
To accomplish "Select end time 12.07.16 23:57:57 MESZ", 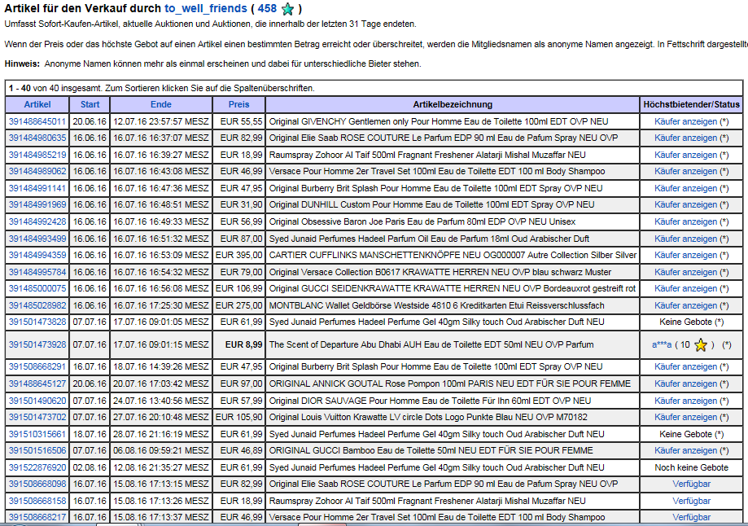I will [x=161, y=121].
